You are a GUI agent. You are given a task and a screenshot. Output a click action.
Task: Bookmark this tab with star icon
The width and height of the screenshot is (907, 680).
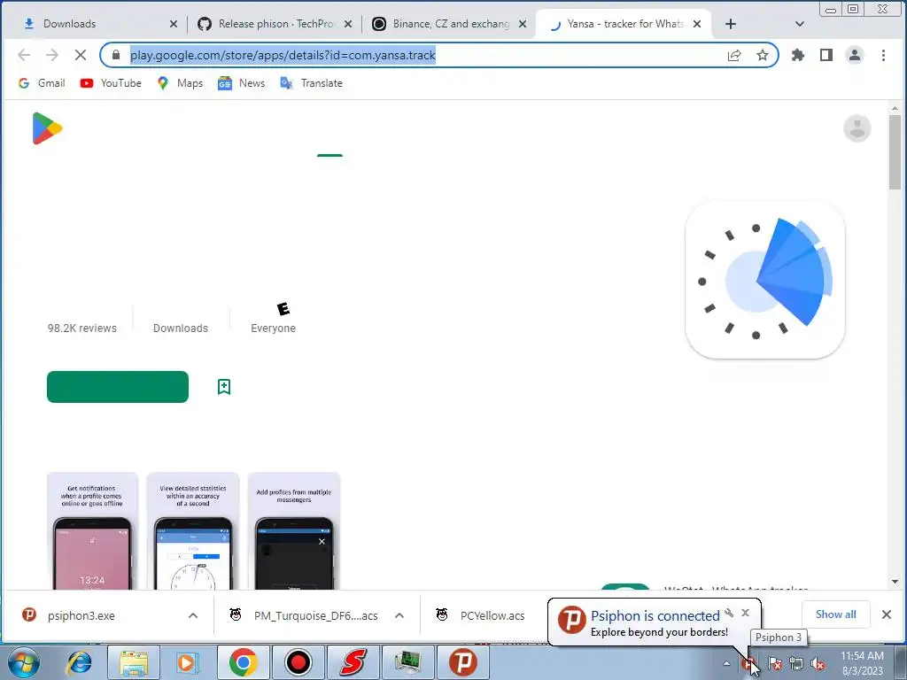point(763,55)
